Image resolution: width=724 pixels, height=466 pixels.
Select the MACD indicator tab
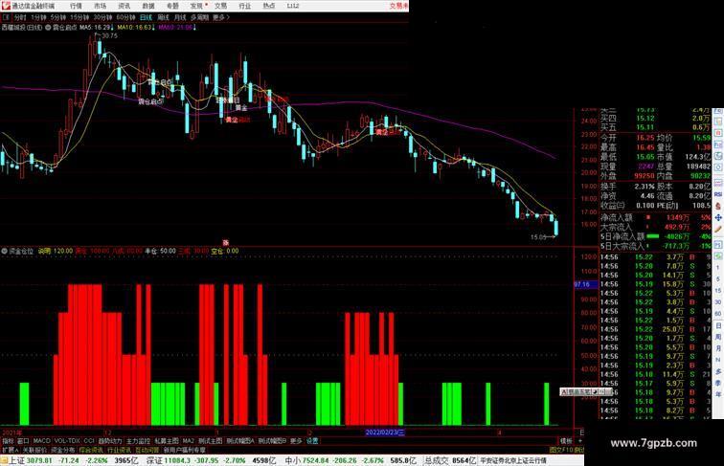coord(41,441)
